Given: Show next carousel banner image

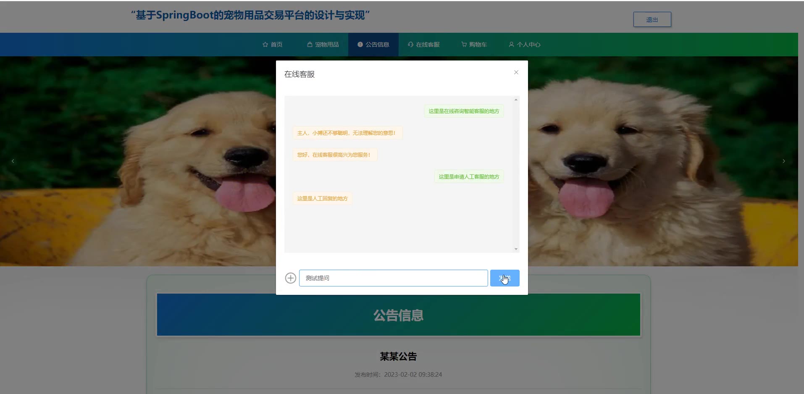Looking at the screenshot, I should [784, 161].
